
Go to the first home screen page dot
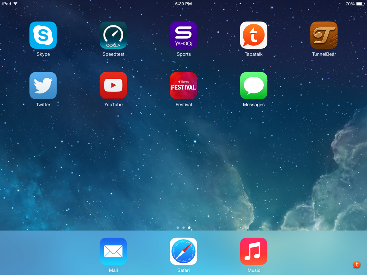(178, 227)
